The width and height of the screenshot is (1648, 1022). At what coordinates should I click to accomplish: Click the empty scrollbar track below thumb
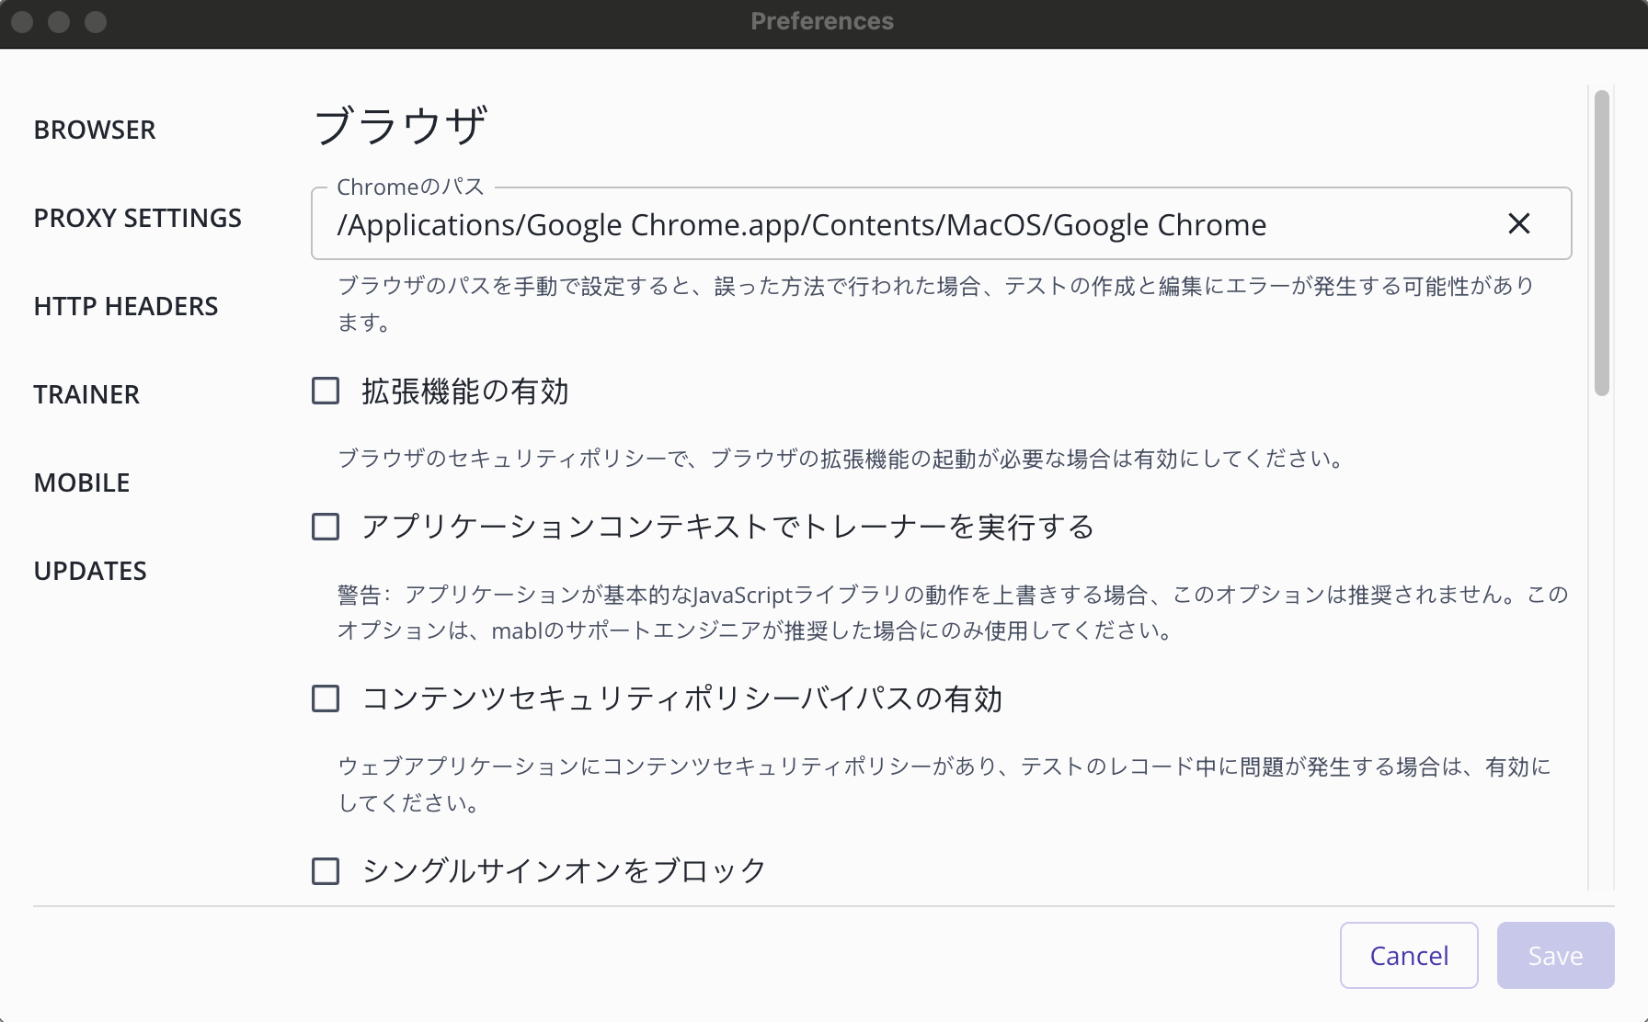(x=1601, y=643)
